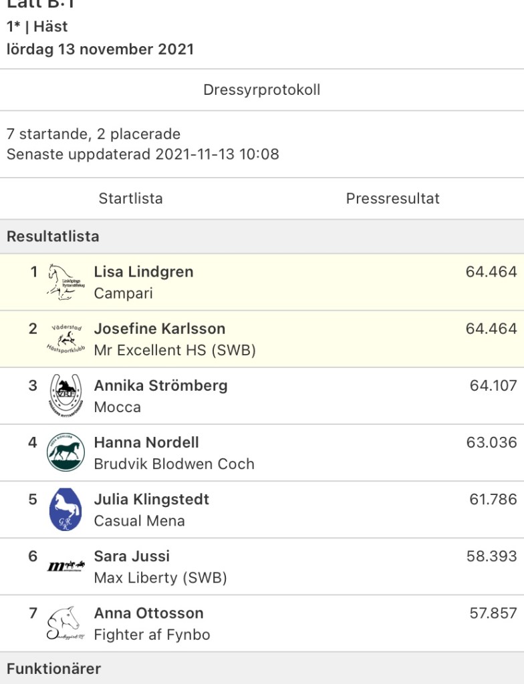Image resolution: width=524 pixels, height=684 pixels.
Task: Click Sara Jussi's club logo
Action: point(66,566)
